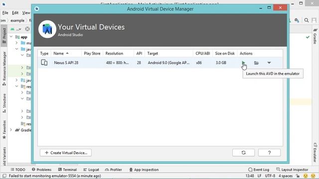Open the Event Log tool window
The width and height of the screenshot is (319, 179).
click(x=259, y=170)
